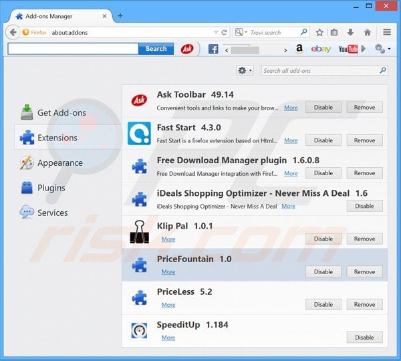
Task: Open More link for Free Download Manager
Action: point(291,173)
